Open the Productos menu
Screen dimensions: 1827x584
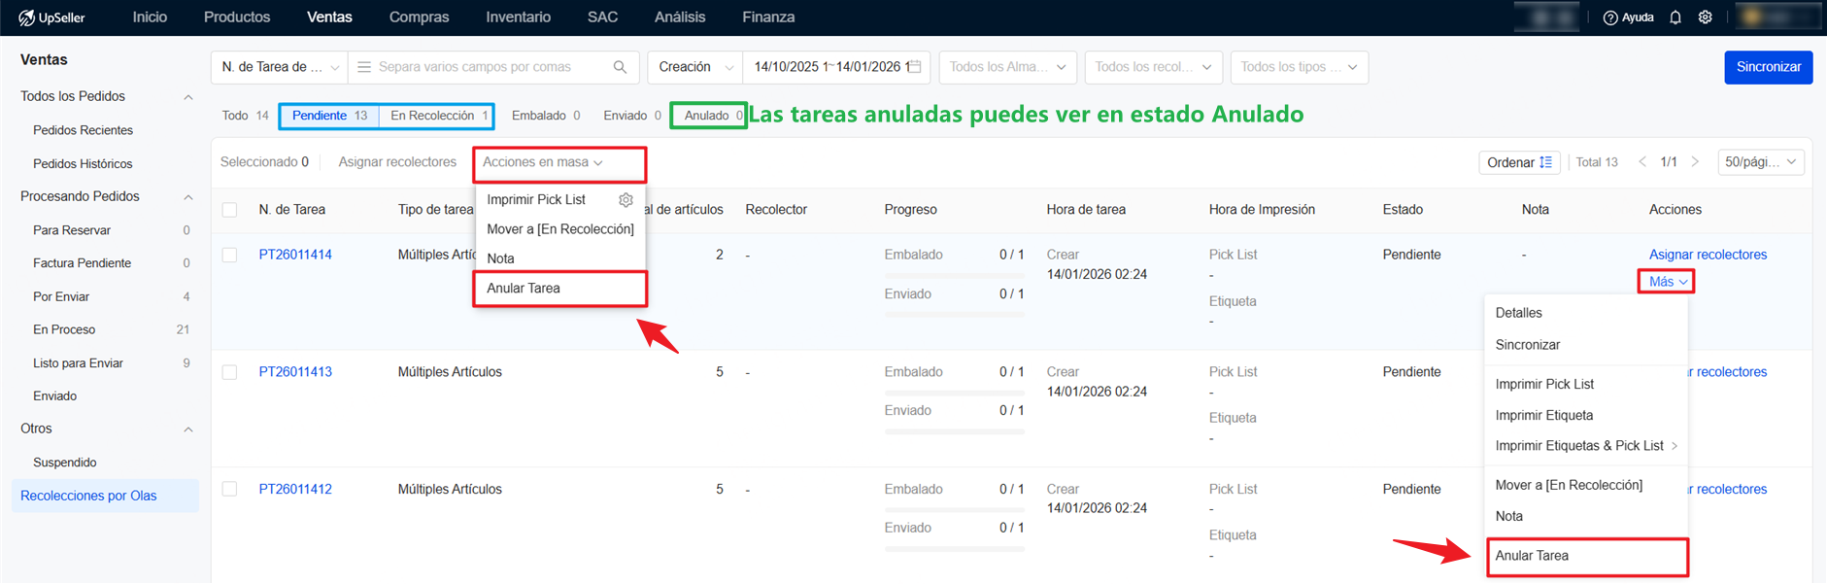(237, 17)
